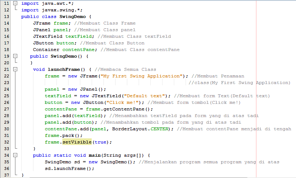Click string "My First Swing Application"
The image size is (296, 178).
pyautogui.click(x=142, y=76)
